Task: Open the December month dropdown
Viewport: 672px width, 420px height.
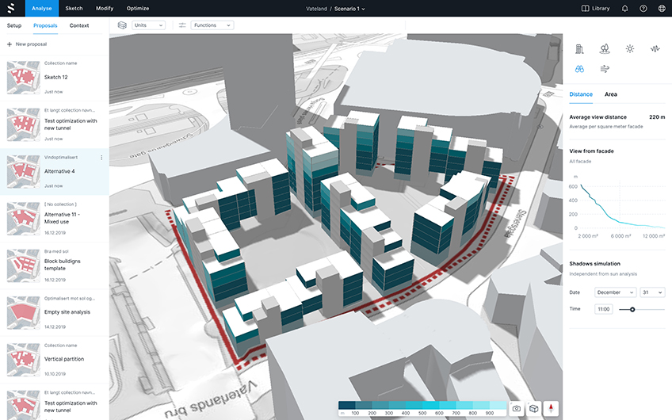Action: [x=617, y=292]
